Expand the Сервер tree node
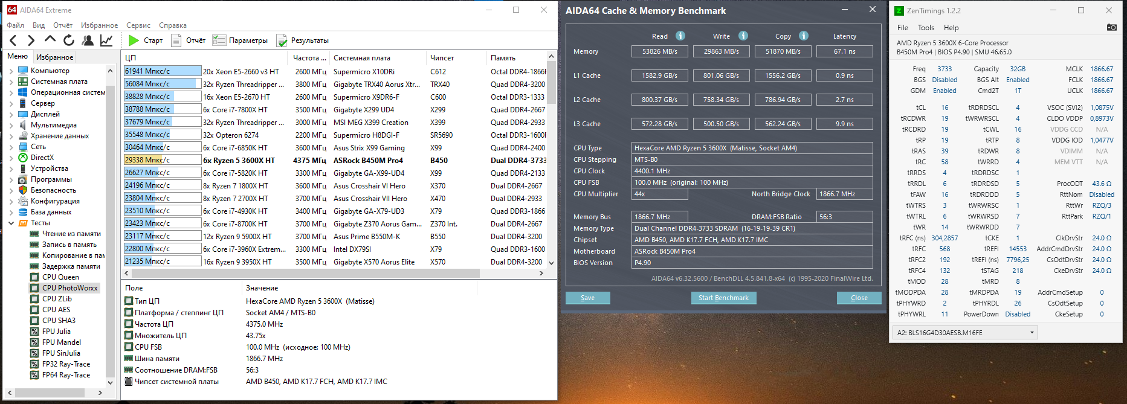The image size is (1127, 404). (x=11, y=103)
